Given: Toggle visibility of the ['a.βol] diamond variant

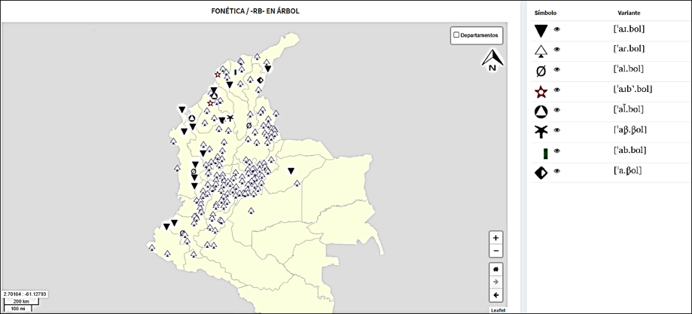Looking at the screenshot, I should 557,172.
